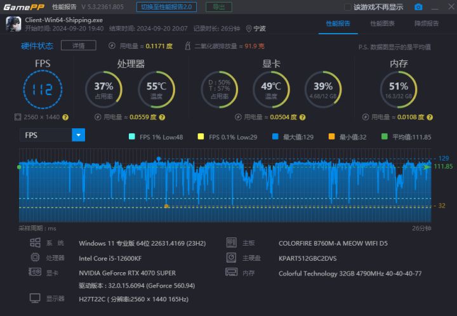This screenshot has width=457, height=316.
Task: Click the CPU chip icon next to 处理器
Action: [36, 258]
